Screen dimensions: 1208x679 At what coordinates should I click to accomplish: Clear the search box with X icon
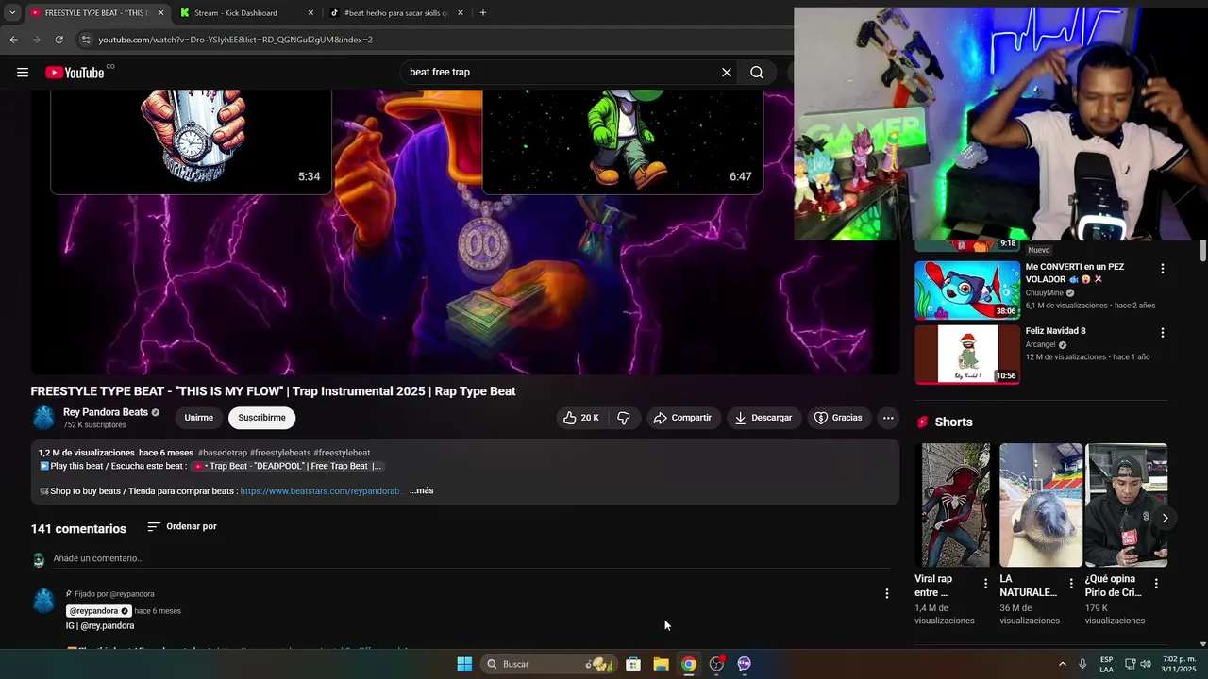[727, 73]
